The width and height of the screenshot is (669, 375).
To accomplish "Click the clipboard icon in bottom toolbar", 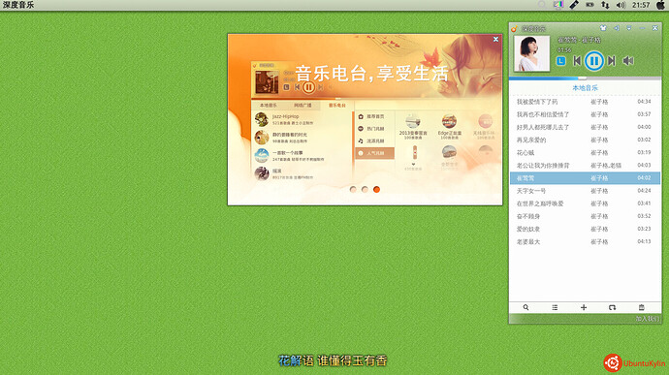I will pyautogui.click(x=641, y=307).
